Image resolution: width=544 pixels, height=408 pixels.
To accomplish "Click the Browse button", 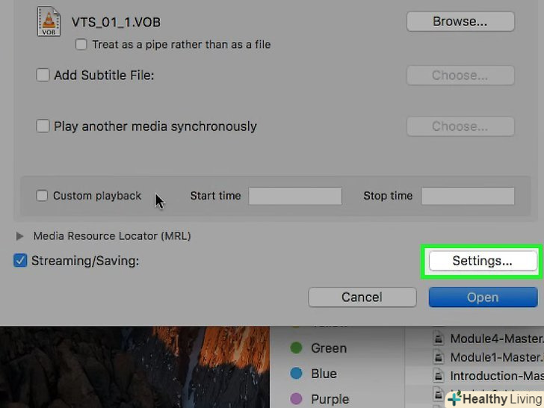I will (460, 22).
